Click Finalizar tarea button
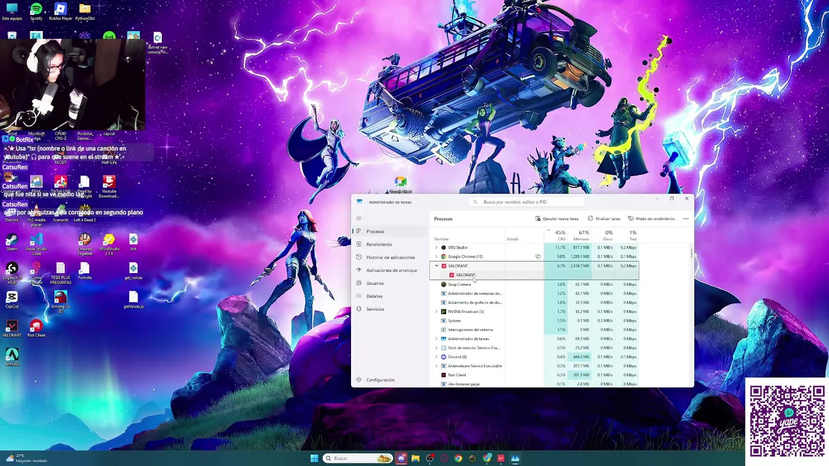The image size is (829, 466). [604, 219]
